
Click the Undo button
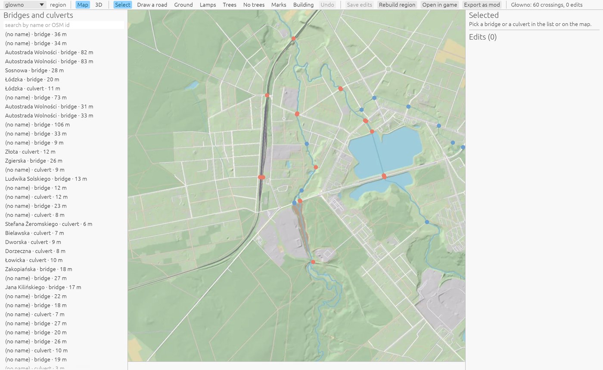click(327, 5)
